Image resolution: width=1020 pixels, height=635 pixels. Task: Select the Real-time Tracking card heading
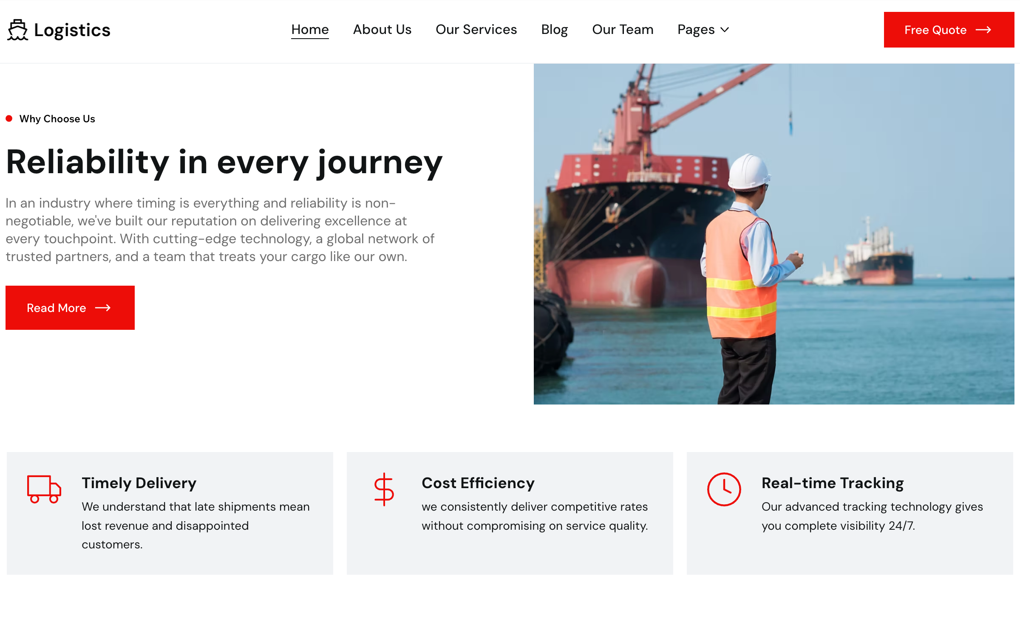point(832,483)
